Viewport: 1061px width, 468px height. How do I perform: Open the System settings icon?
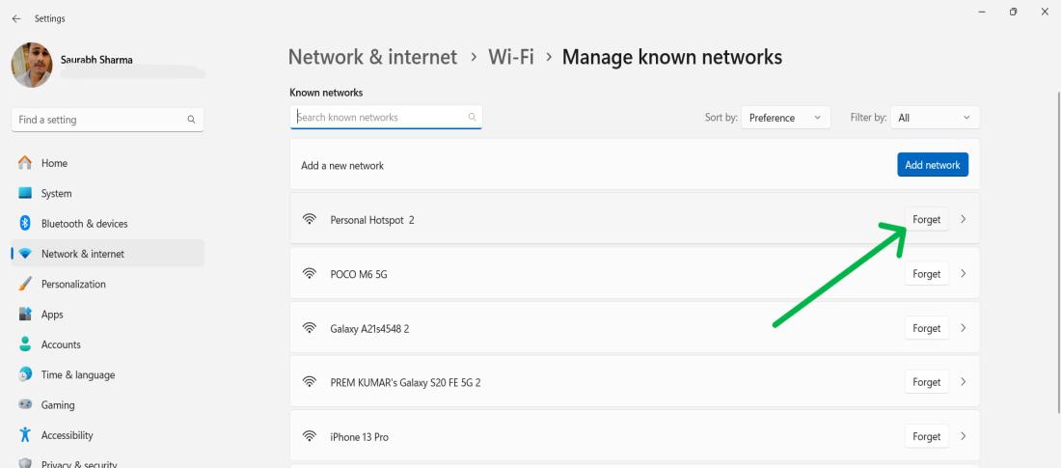tap(25, 194)
